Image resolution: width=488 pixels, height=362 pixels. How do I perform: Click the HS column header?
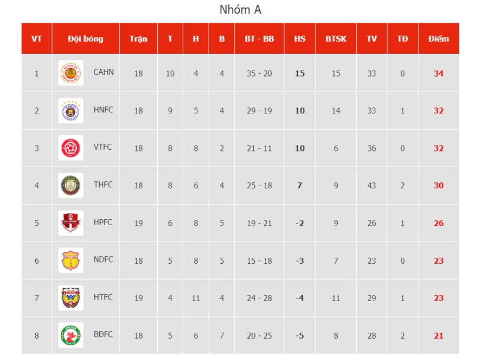pos(300,39)
